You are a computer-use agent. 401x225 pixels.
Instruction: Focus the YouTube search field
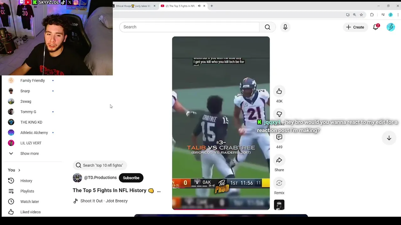[189, 27]
